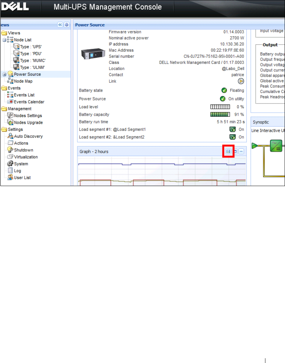285x363 pixels.
Task: Click the Shutdown lightbulb icon
Action: pos(10,150)
